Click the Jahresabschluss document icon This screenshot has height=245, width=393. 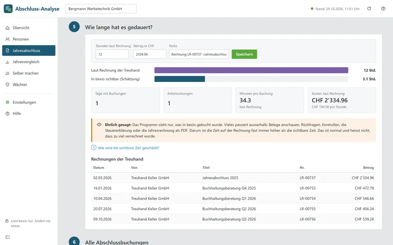click(7, 51)
